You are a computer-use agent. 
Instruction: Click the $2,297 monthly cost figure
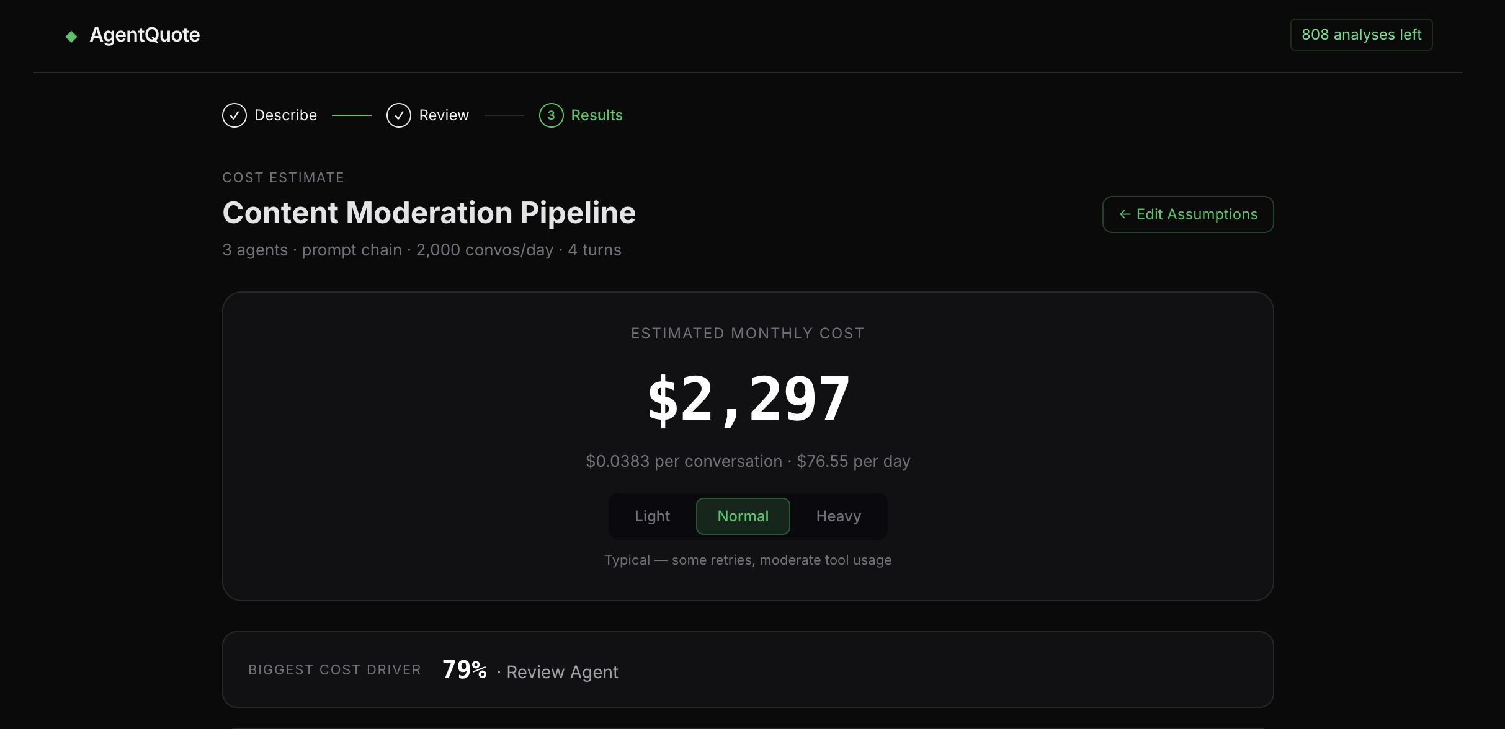click(747, 398)
